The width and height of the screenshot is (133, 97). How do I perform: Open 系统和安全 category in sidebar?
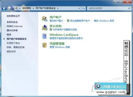point(12,22)
